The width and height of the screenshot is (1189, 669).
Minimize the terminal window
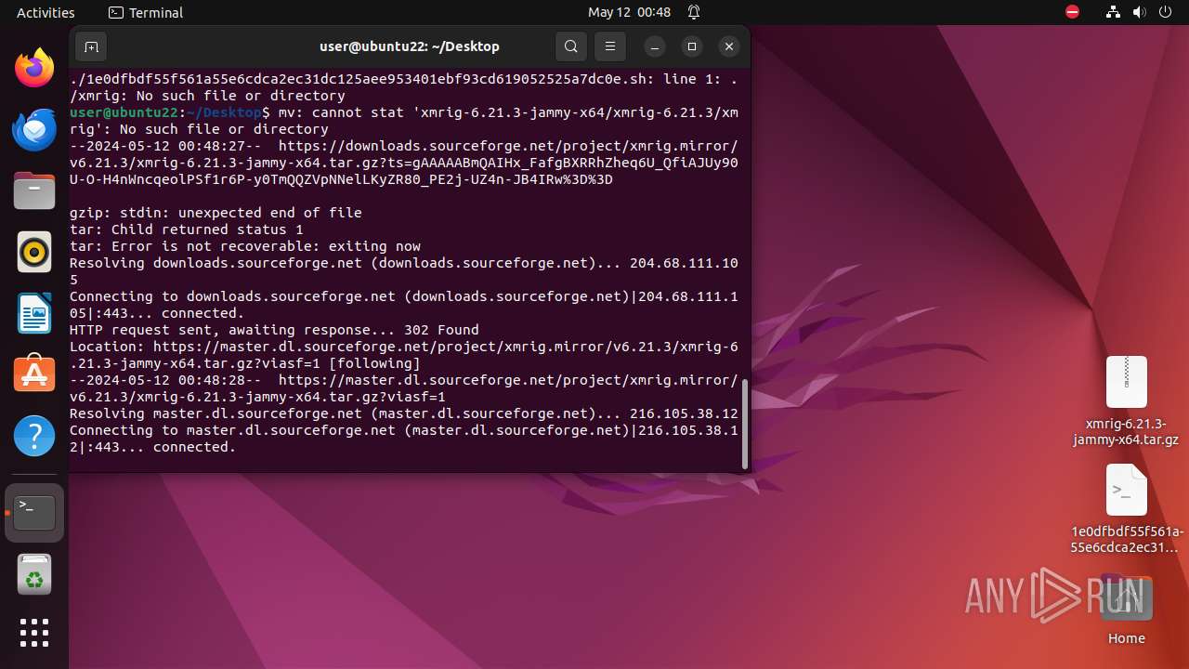[655, 46]
